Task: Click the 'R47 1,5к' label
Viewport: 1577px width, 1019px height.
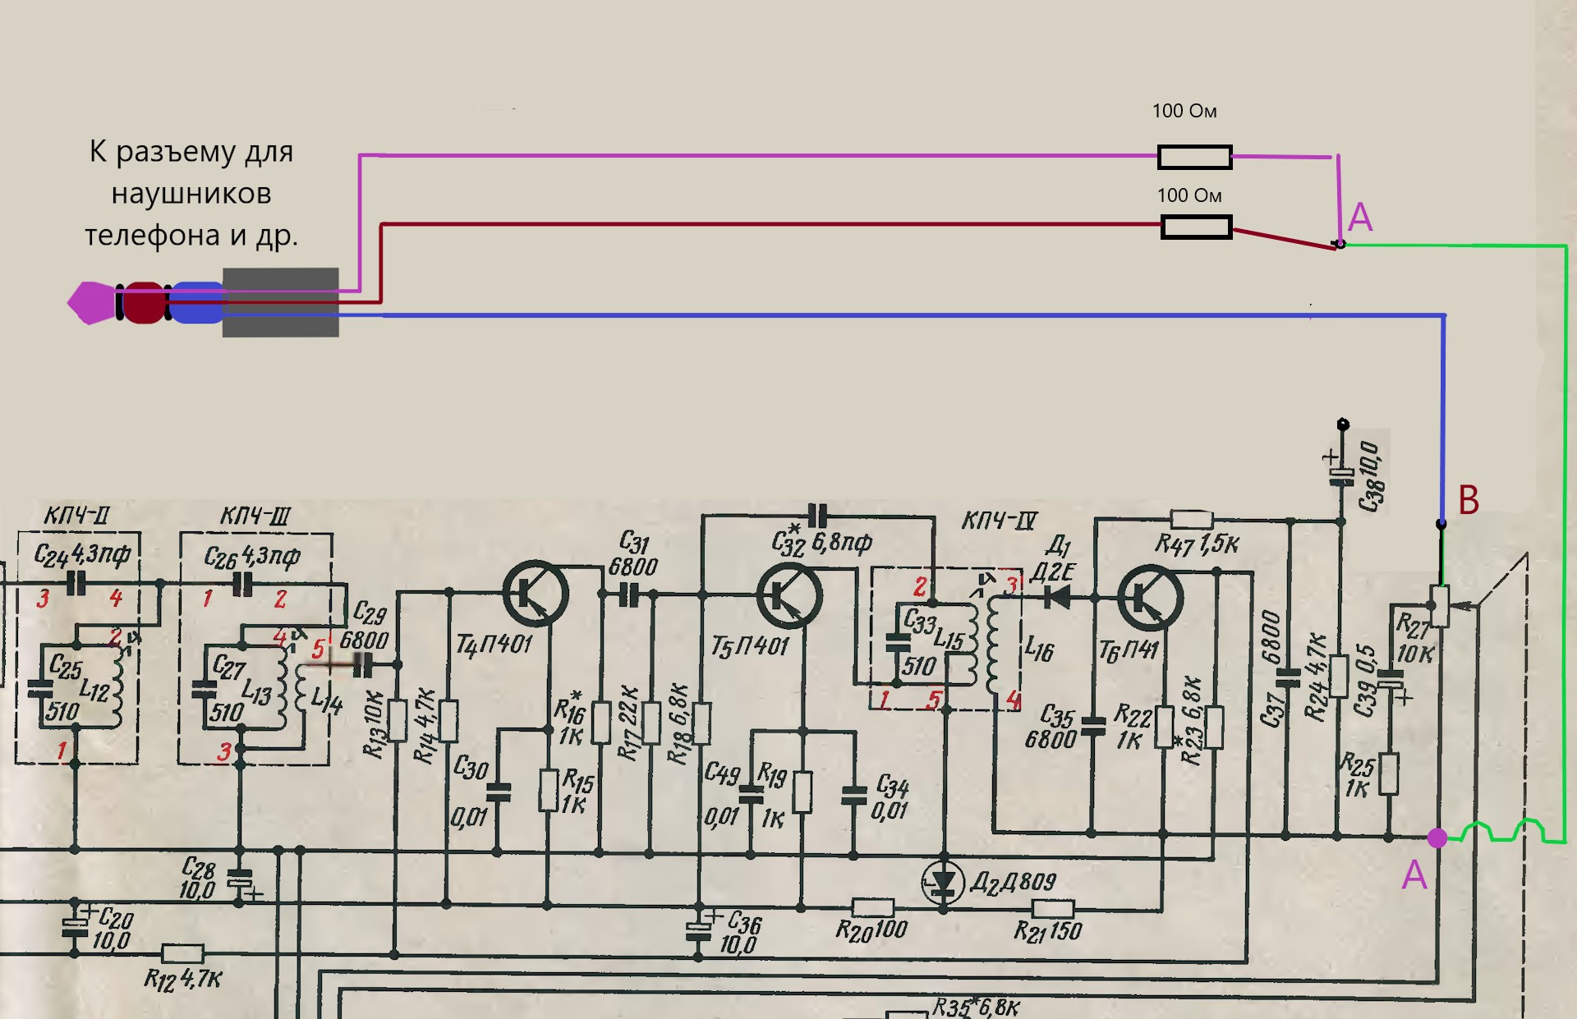Action: 1197,544
